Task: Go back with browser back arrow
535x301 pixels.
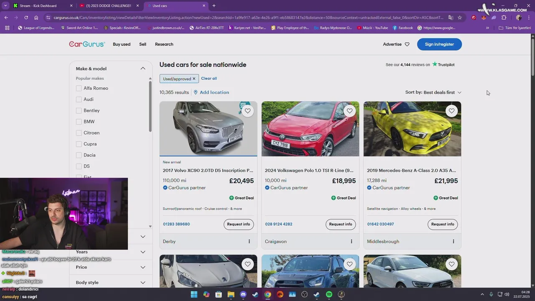Action: coord(6,18)
